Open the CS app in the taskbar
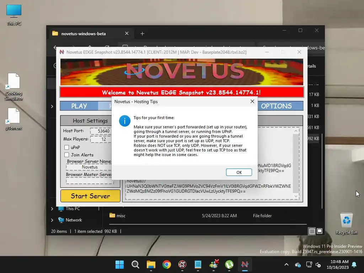This screenshot has height=273, width=364. (182, 264)
